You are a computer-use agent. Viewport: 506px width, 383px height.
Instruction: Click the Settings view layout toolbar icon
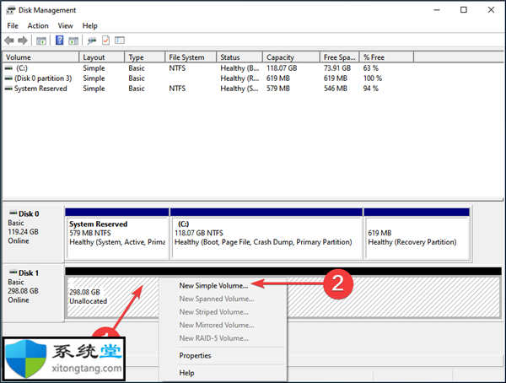tap(120, 40)
